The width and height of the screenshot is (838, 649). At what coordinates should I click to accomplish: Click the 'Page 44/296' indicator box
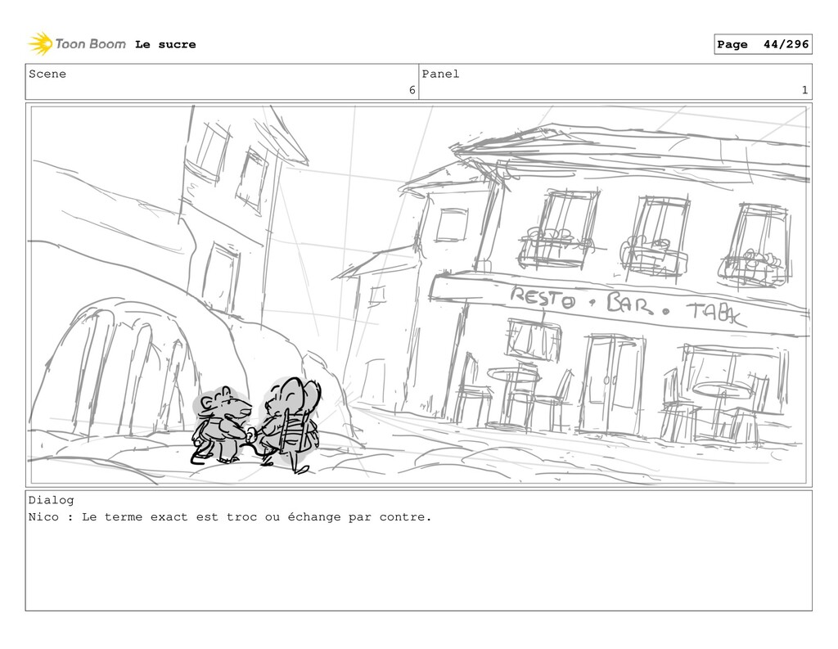(763, 44)
